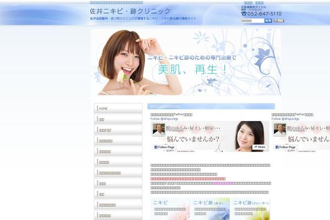Screen dimensions: 330x220
Task: Open the ニキビ跡 (赤み) category card
Action: pos(210,209)
